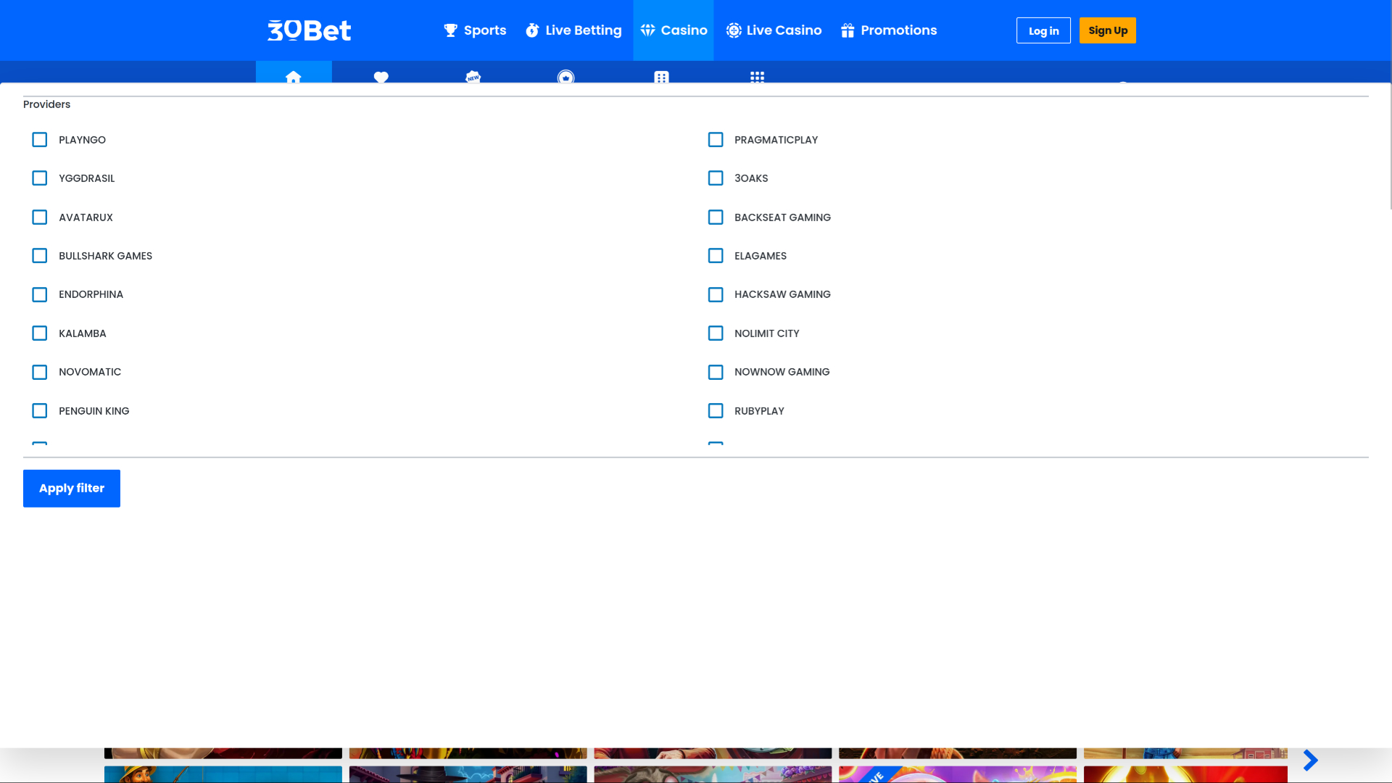The width and height of the screenshot is (1392, 783).
Task: Tick the NOLIMIT CITY checkbox
Action: point(716,333)
